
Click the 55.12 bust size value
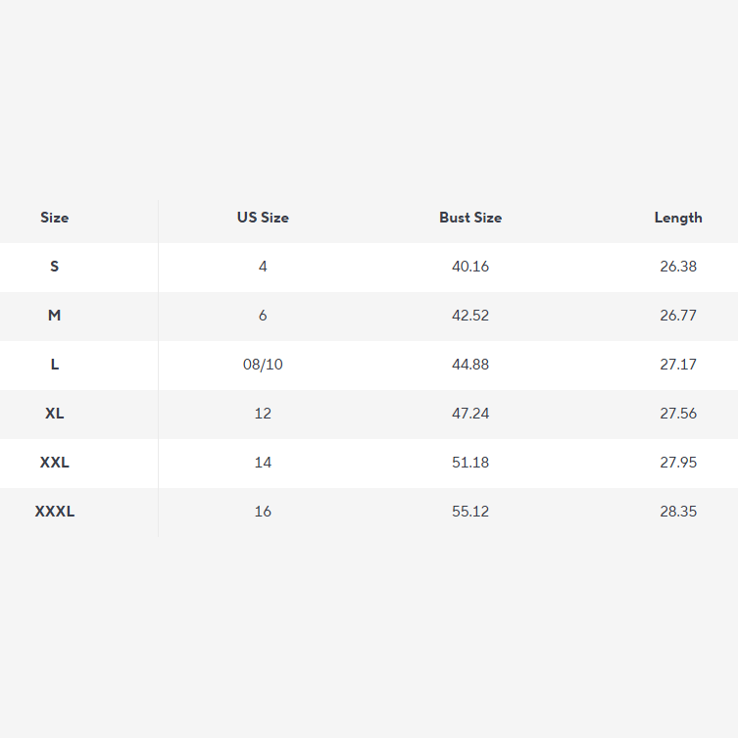pos(470,512)
